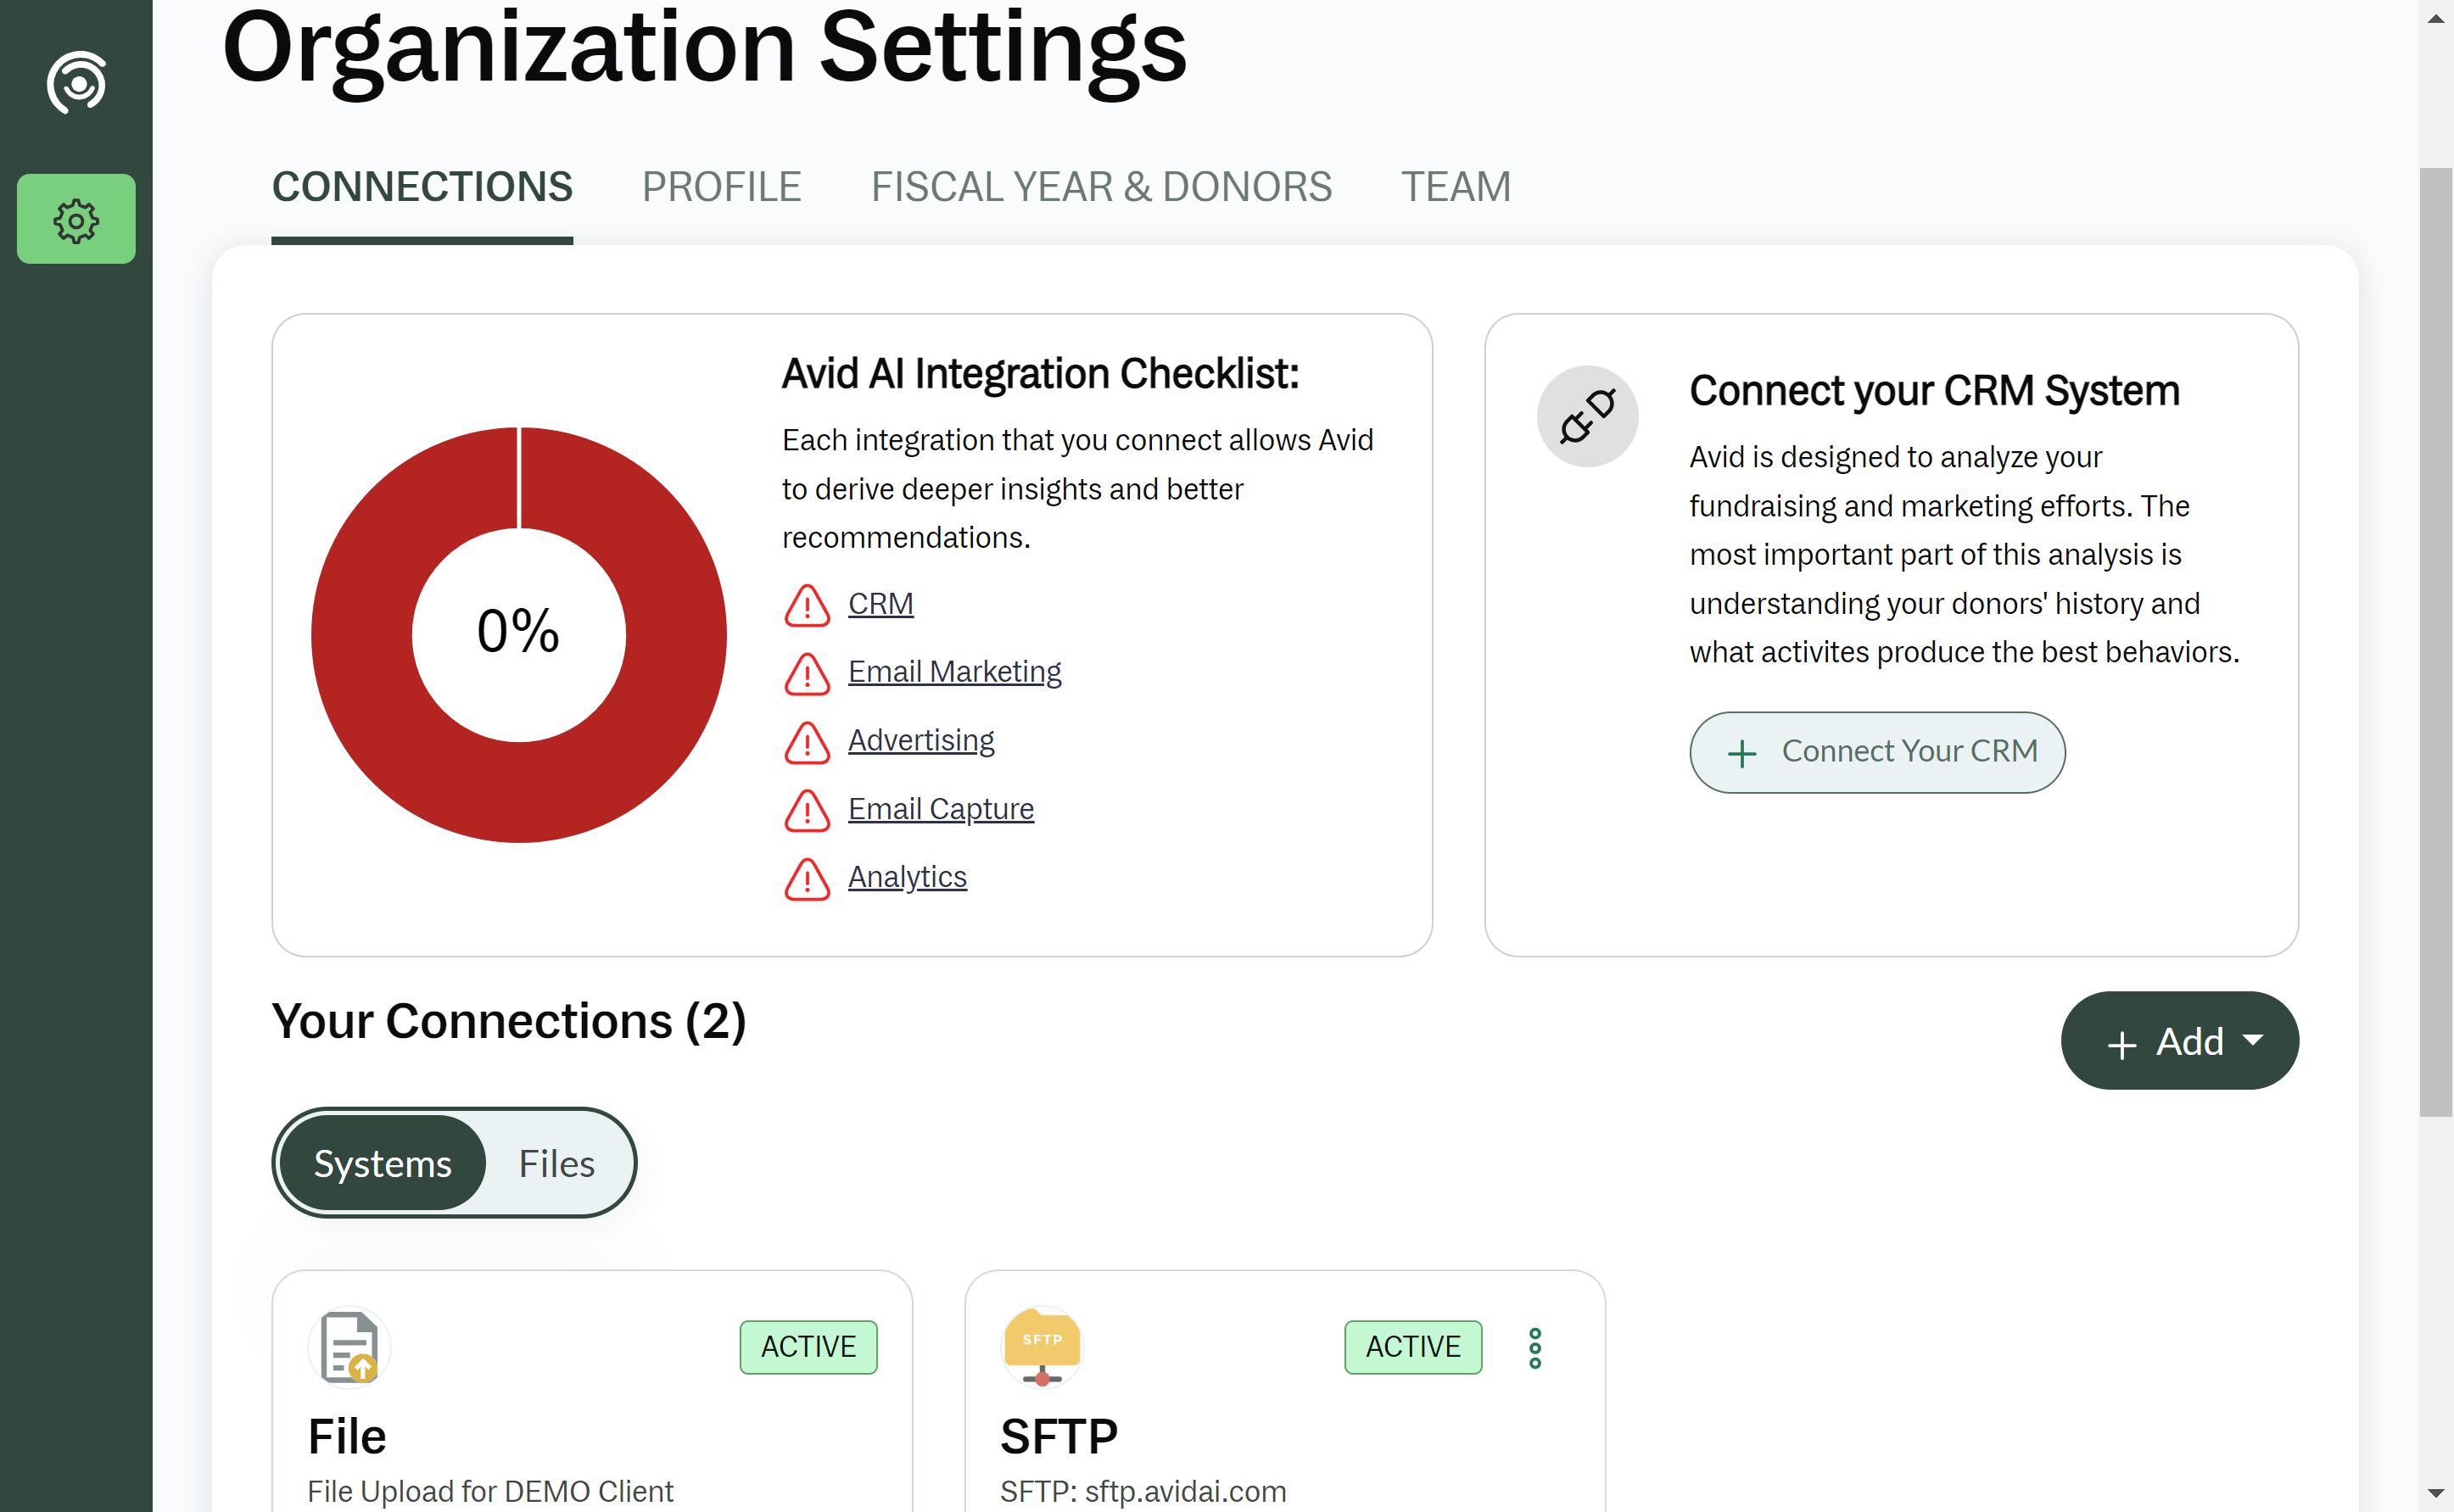Open the TEAM tab
The image size is (2454, 1512).
coord(1455,187)
